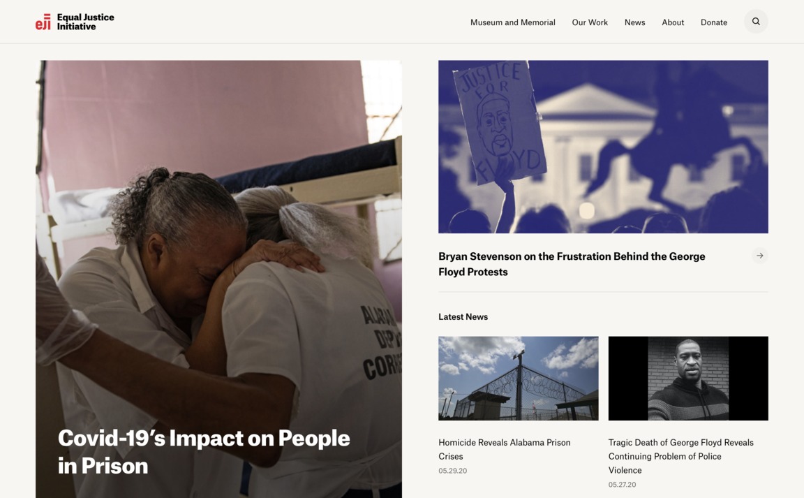Viewport: 804px width, 498px height.
Task: Open Covid-19's Impact on People in Prison story
Action: (204, 452)
